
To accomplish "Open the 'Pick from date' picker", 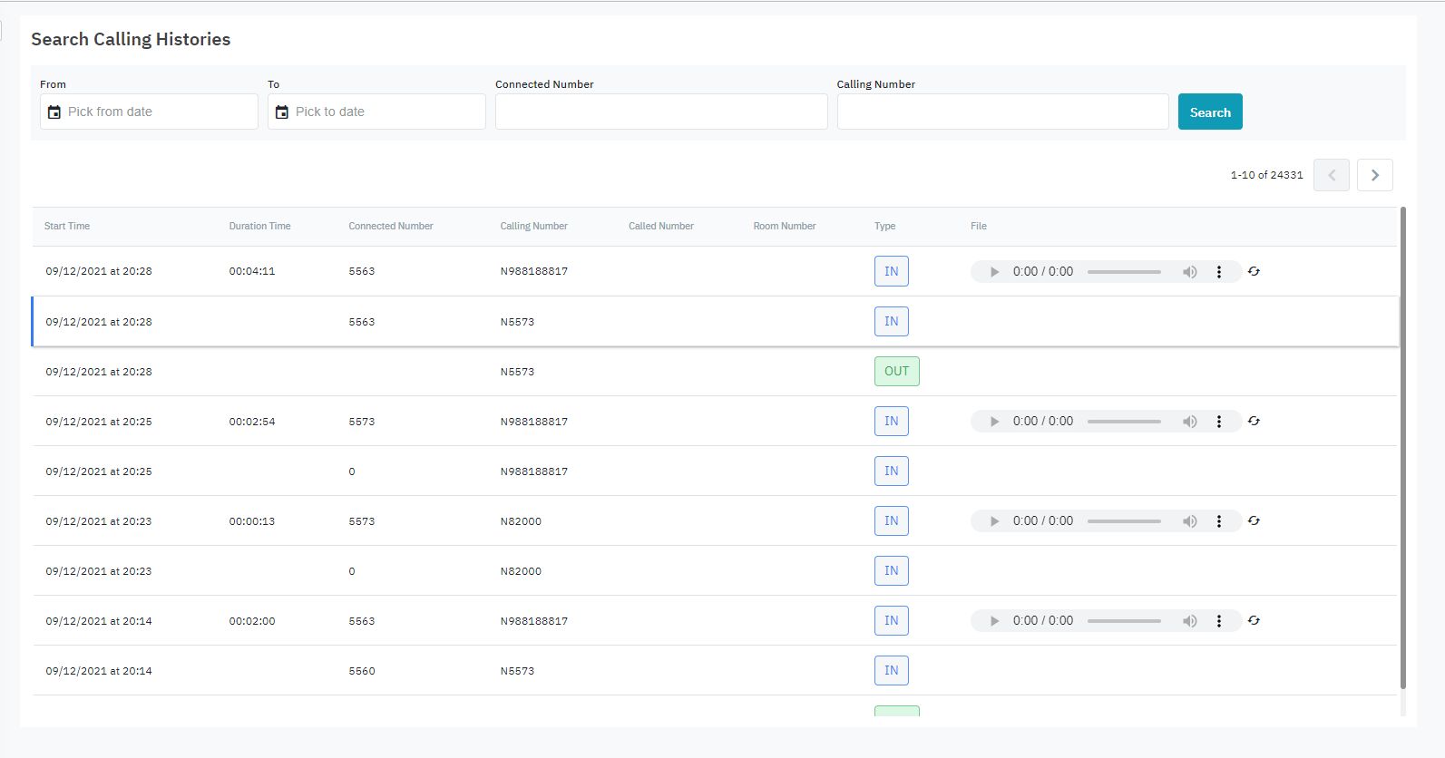I will 154,112.
